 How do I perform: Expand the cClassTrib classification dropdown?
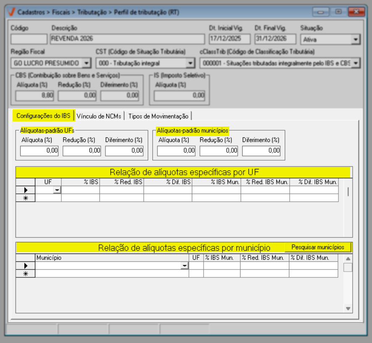[356, 63]
